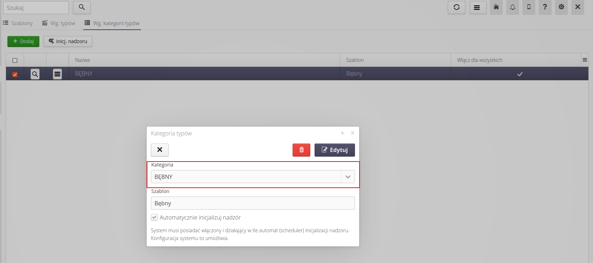Screen dimensions: 593x263
Task: Open help question mark icon
Action: [x=545, y=7]
